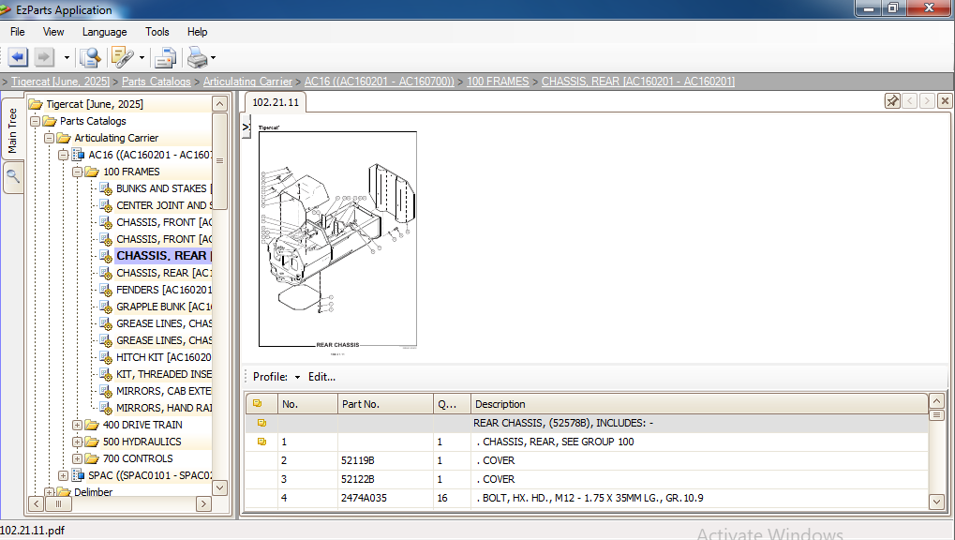This screenshot has height=540, width=955.
Task: Click the note icon on row 1
Action: click(x=261, y=442)
